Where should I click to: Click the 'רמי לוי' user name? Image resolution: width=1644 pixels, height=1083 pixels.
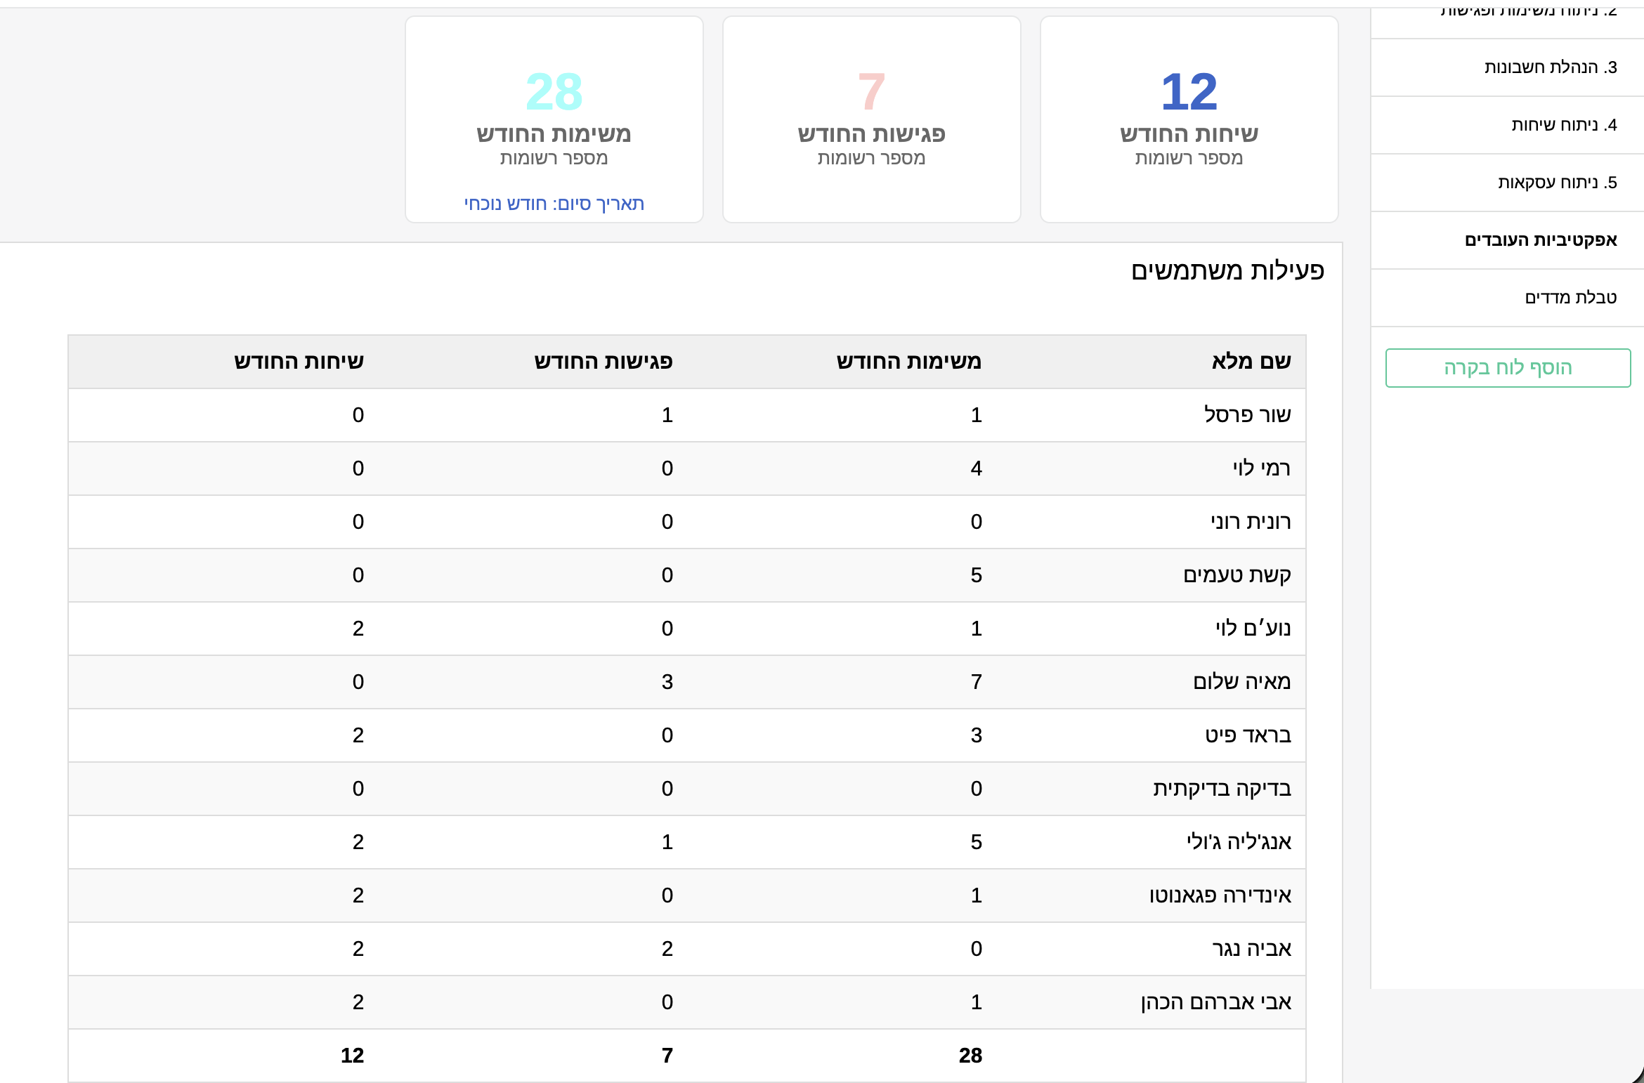tap(1261, 468)
